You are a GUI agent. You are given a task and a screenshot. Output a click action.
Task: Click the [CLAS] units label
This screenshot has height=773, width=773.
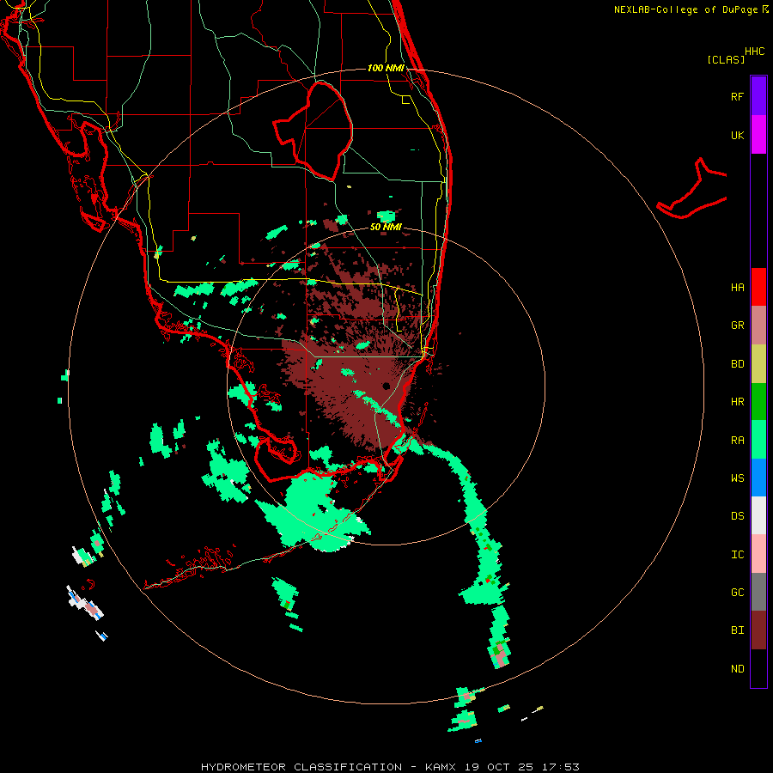point(726,59)
